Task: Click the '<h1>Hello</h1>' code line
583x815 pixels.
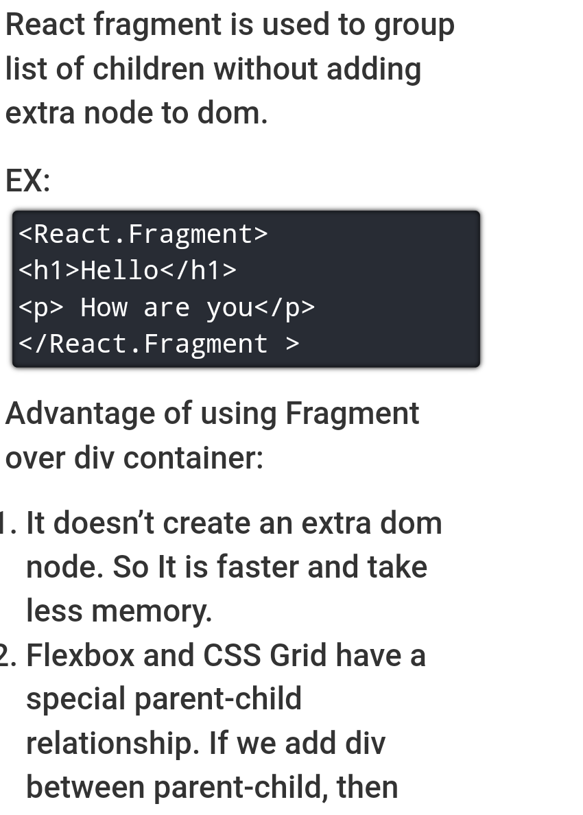Action: [x=128, y=270]
